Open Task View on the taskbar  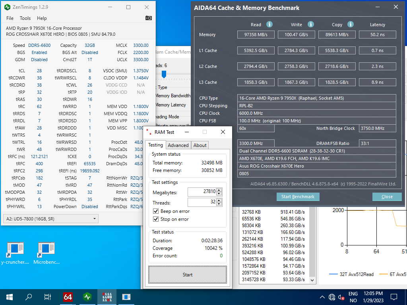pos(48,297)
